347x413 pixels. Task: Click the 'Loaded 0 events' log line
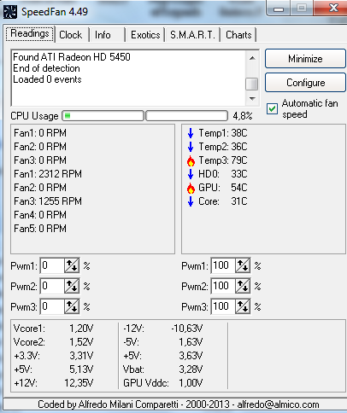[x=47, y=79]
